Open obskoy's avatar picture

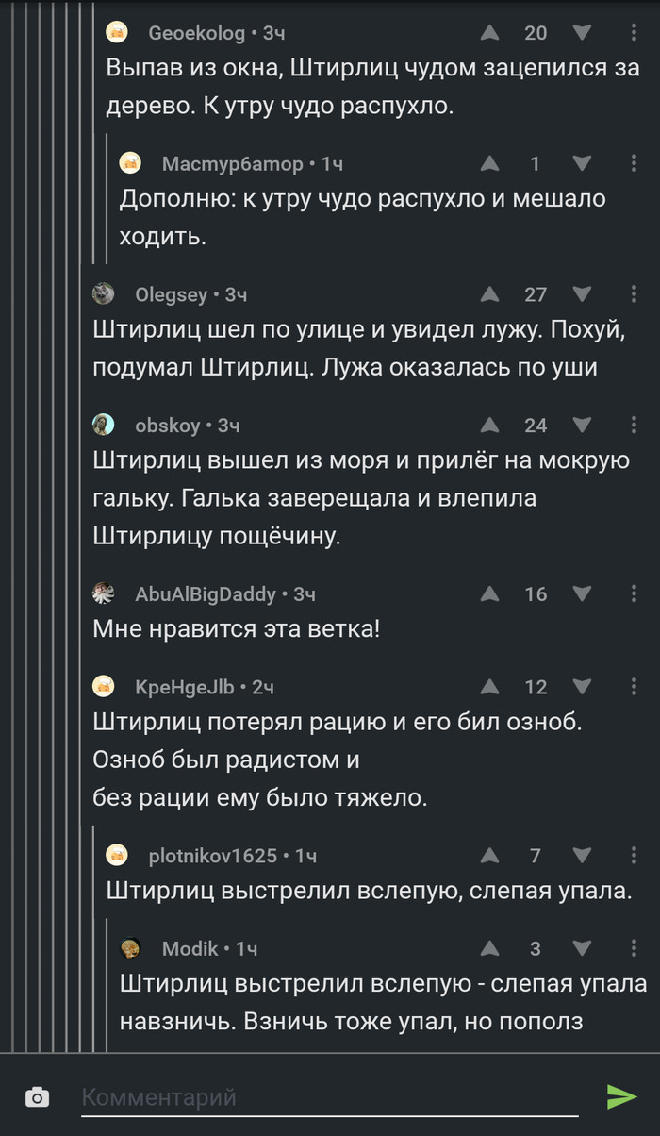pos(104,426)
